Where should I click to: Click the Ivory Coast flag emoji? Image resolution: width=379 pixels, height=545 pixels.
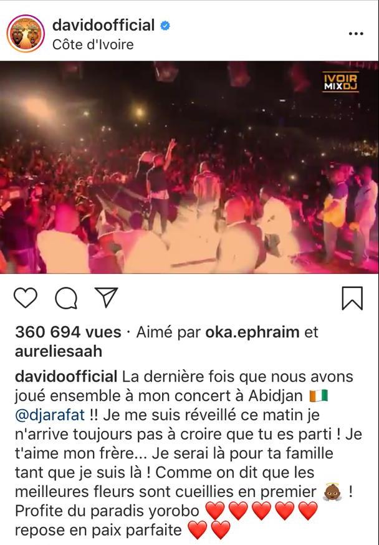(x=319, y=396)
